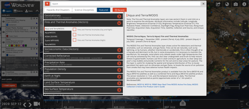The width and height of the screenshot is (249, 109).
Task: Select the Aqua and Terra/MODIS source
Action: point(58,29)
